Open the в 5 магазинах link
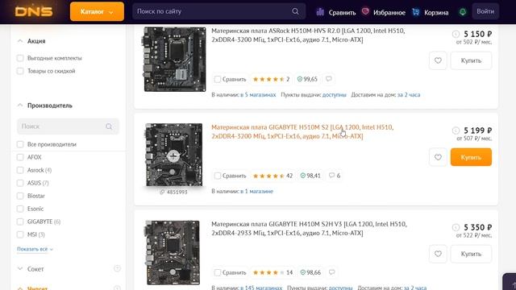 coord(258,95)
